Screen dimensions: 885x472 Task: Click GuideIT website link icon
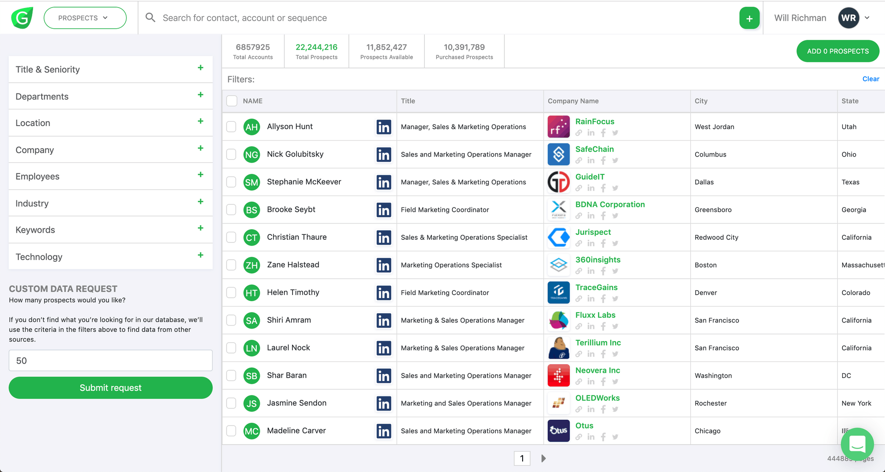pyautogui.click(x=579, y=188)
